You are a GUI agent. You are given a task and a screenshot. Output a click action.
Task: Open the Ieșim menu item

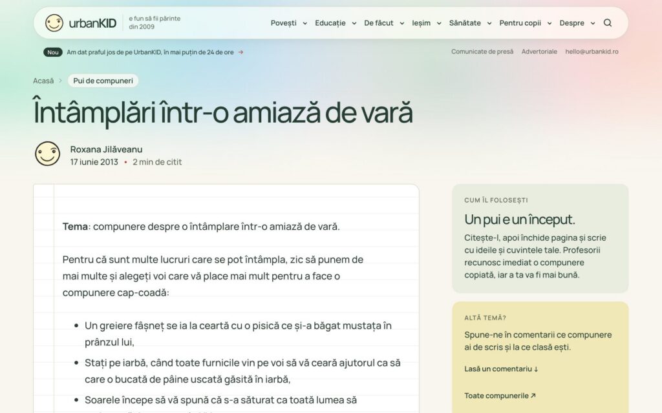(422, 23)
